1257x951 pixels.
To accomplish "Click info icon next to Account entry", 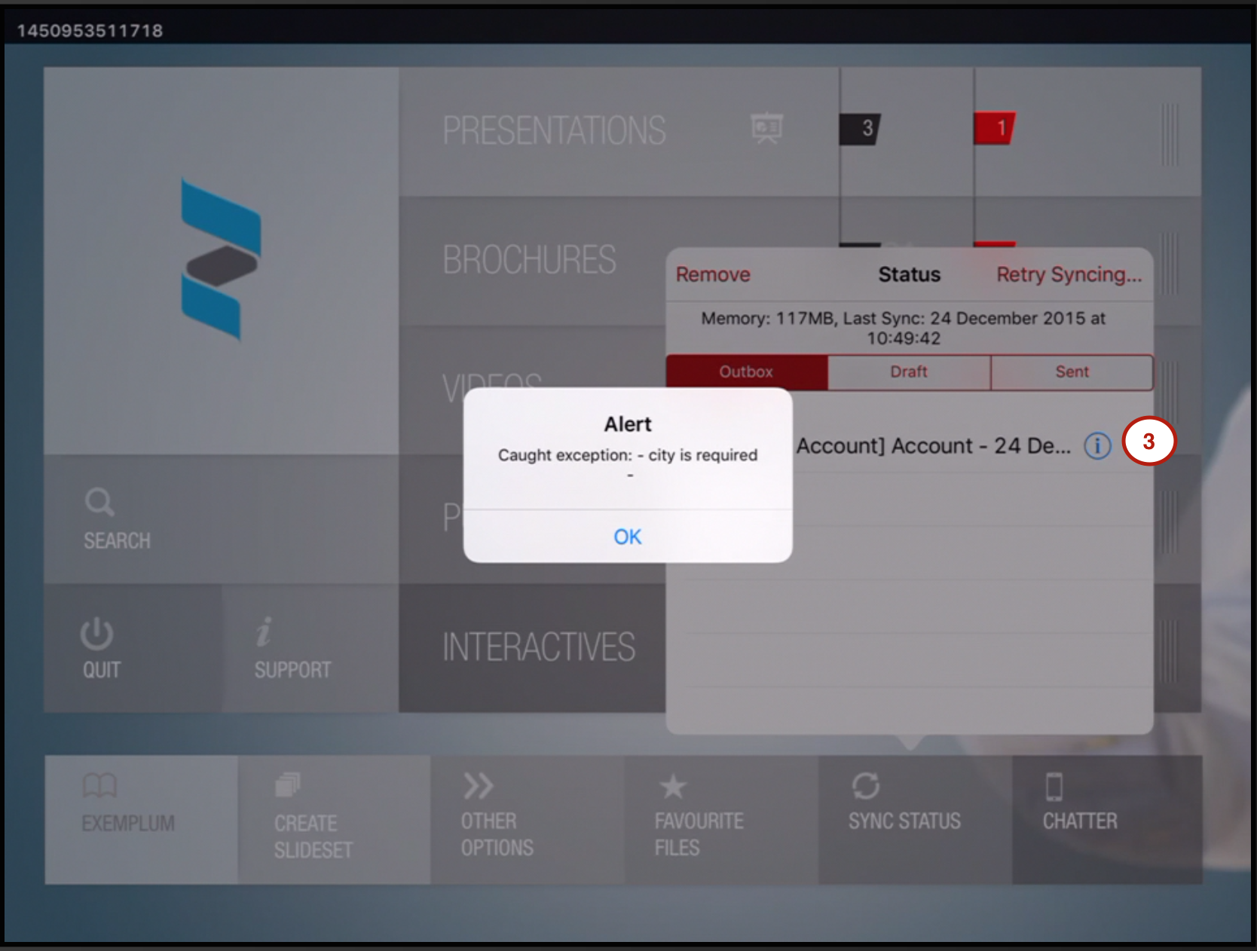I will click(x=1096, y=446).
